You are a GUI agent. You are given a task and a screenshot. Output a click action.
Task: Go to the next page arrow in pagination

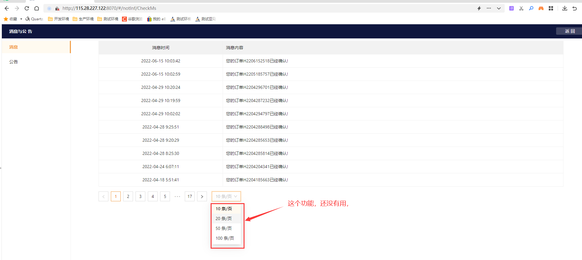coord(202,196)
